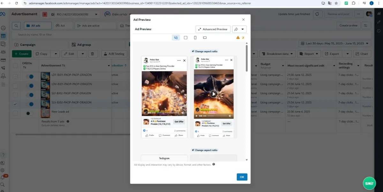Open the date range Last 30 days picker
383x192 pixels.
(x=335, y=44)
